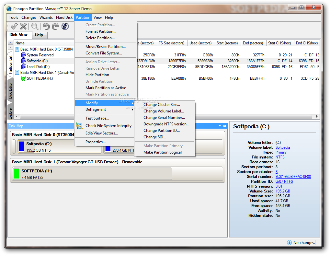Screen dimensions: 330x255
Task: Choose Change Partition ID... submenu item
Action: [165, 131]
